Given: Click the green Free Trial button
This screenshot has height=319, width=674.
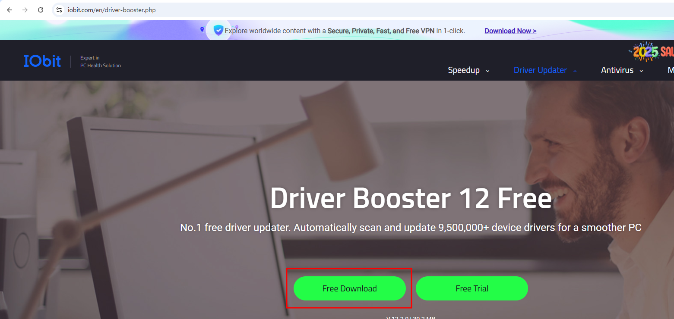Looking at the screenshot, I should [x=472, y=288].
